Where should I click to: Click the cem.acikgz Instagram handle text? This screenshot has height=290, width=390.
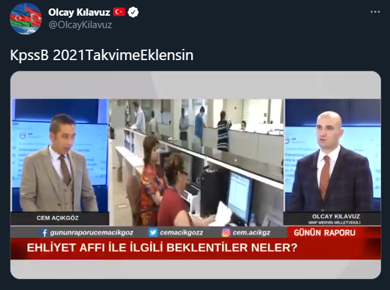click(251, 233)
